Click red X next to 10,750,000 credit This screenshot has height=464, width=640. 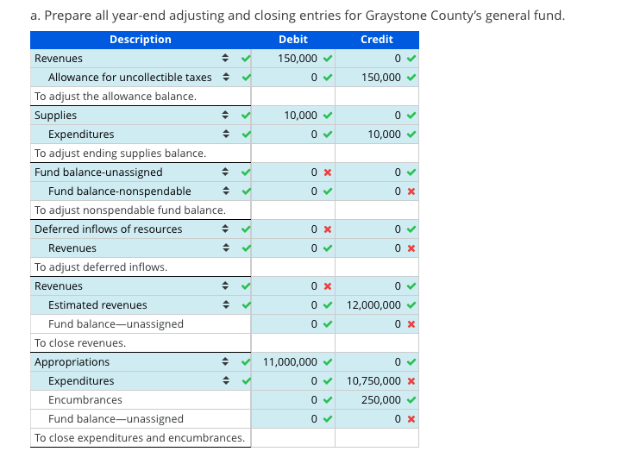411,381
